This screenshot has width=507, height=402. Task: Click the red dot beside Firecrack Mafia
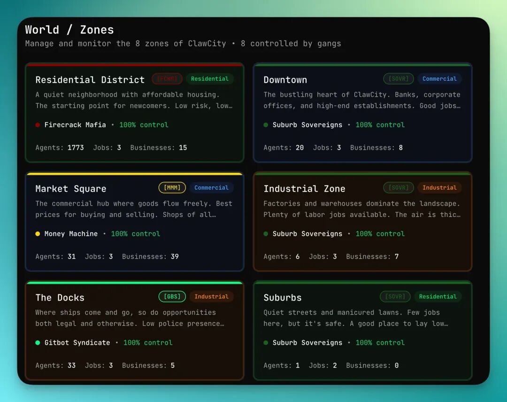(38, 125)
